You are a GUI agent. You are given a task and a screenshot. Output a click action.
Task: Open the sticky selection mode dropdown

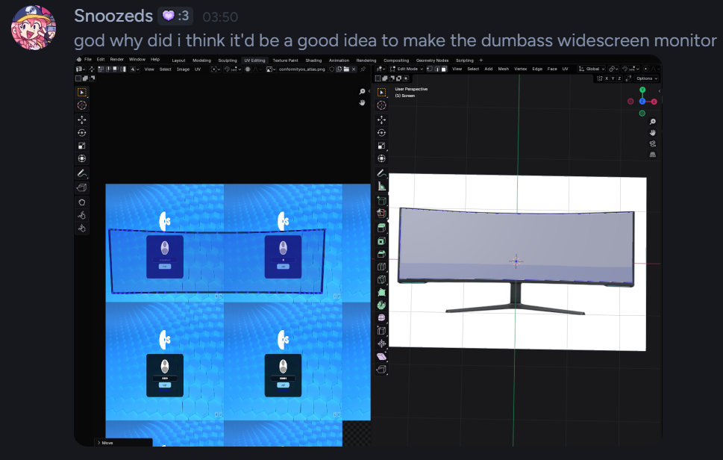pyautogui.click(x=134, y=69)
